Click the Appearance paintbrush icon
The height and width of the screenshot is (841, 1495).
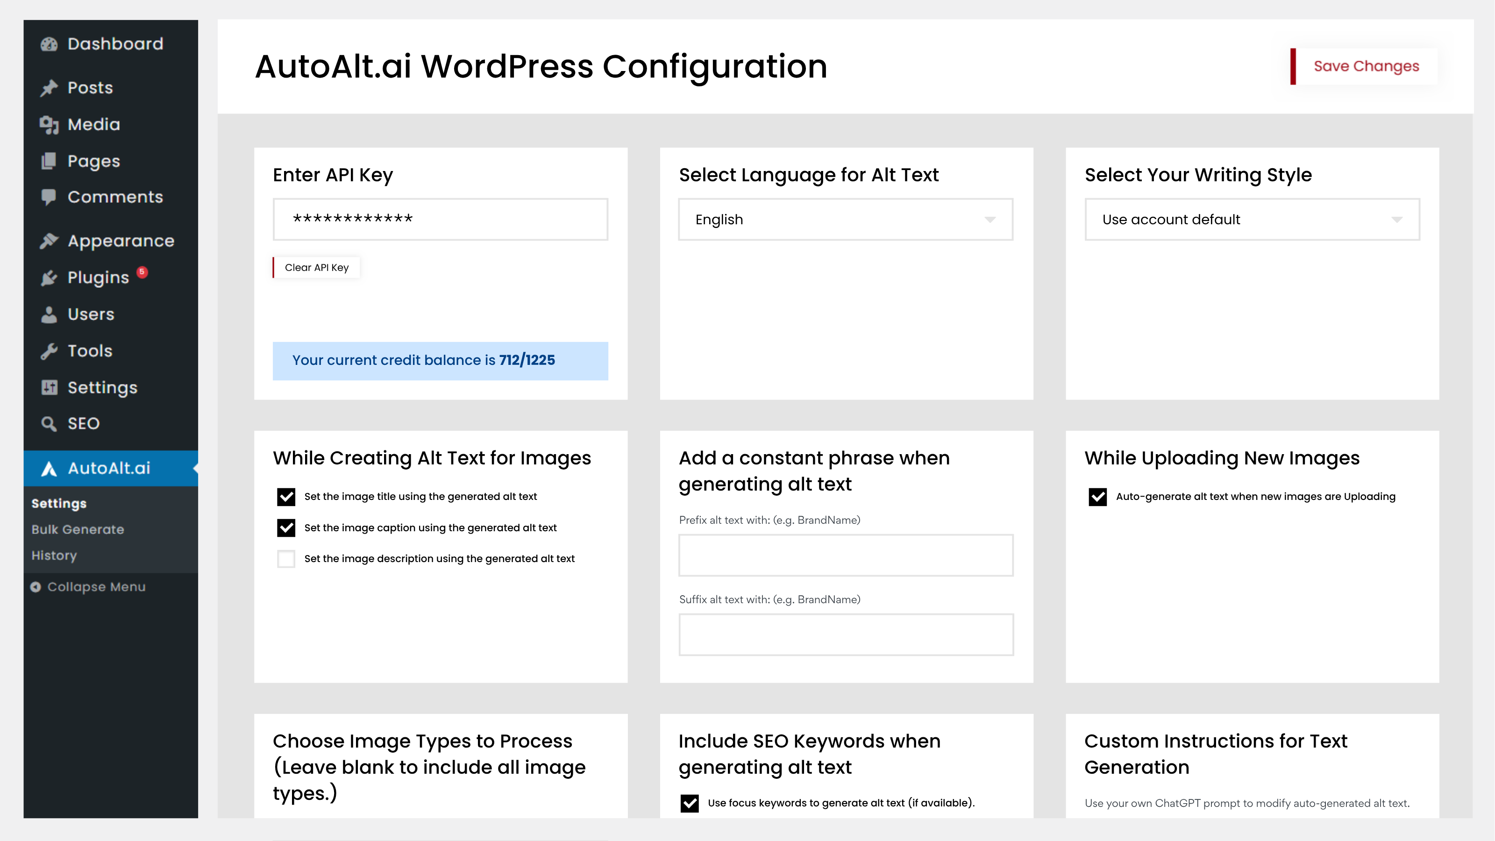point(50,241)
